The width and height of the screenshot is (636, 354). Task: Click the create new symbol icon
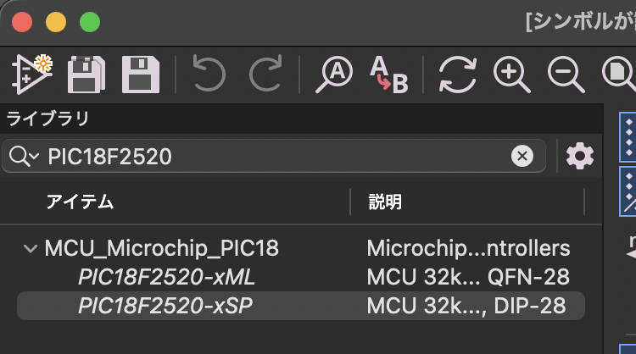(x=32, y=75)
